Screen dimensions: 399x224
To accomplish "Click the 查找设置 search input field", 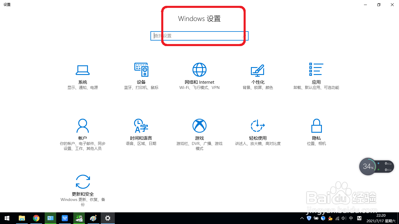I will [x=199, y=36].
